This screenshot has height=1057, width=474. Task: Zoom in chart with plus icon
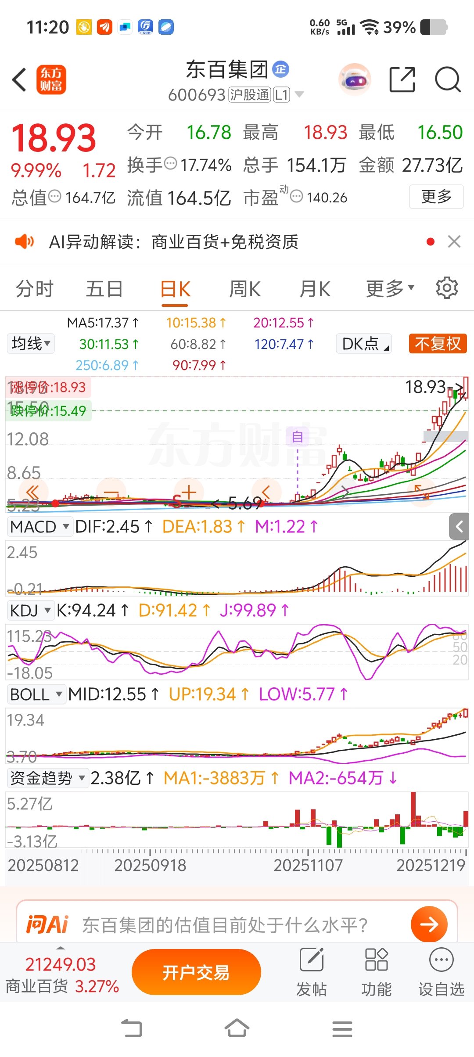point(189,493)
